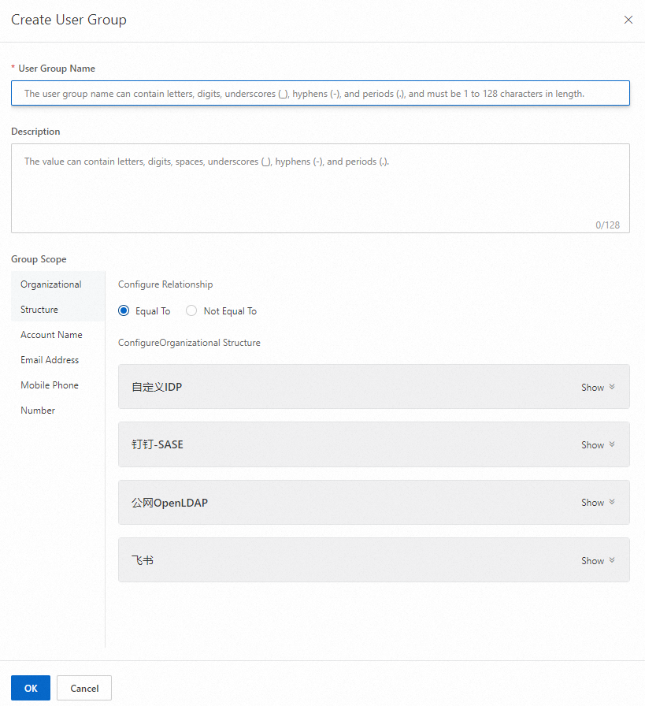Click the chevron icon on 公网OpenLDAP row
This screenshot has width=645, height=706.
612,502
